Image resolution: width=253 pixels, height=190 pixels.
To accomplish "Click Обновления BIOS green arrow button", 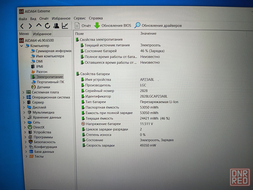I will click(113, 26).
